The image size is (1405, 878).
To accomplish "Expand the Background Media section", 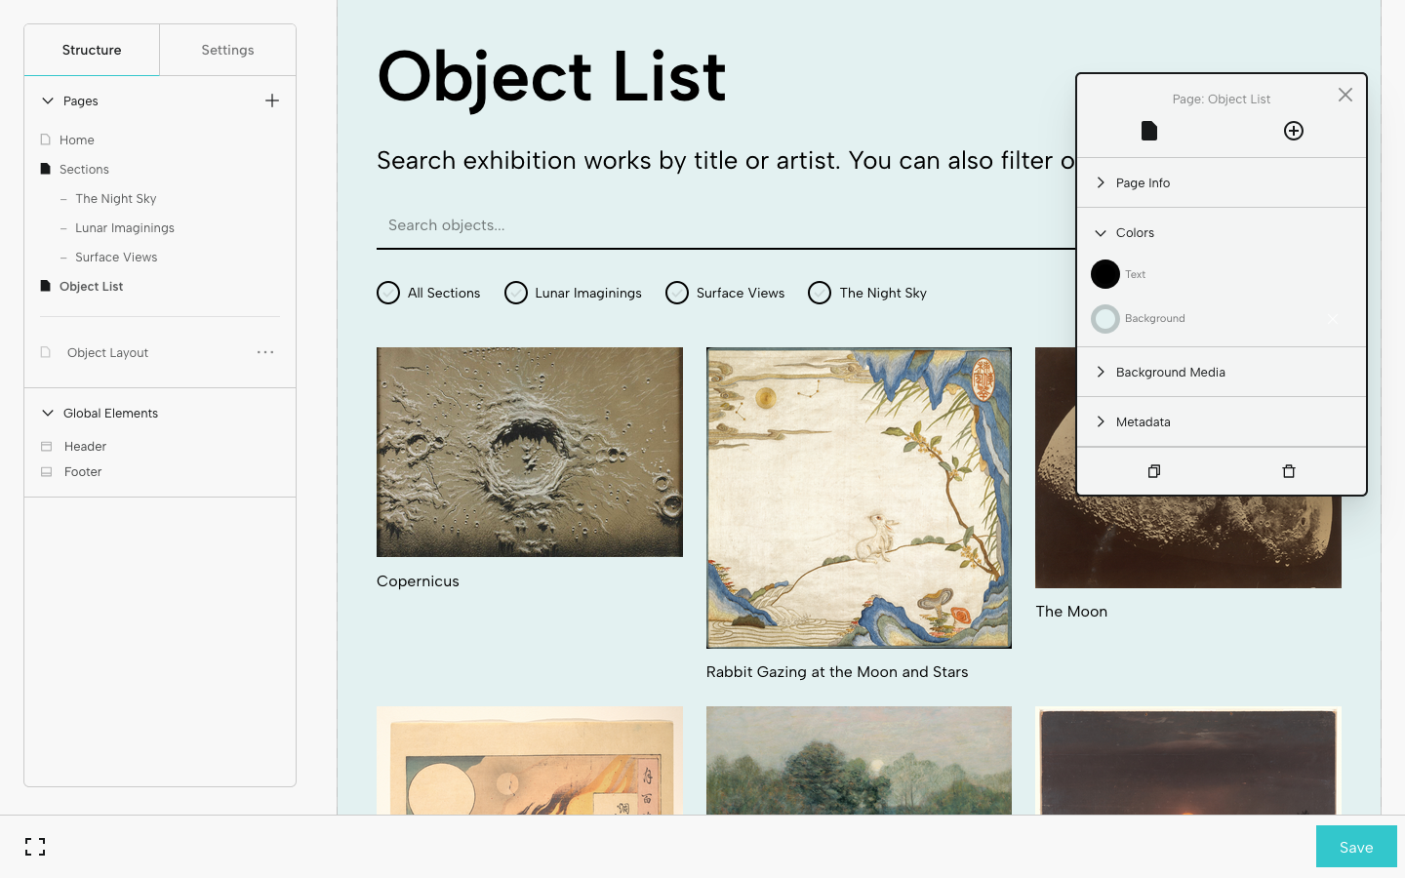I will 1170,372.
